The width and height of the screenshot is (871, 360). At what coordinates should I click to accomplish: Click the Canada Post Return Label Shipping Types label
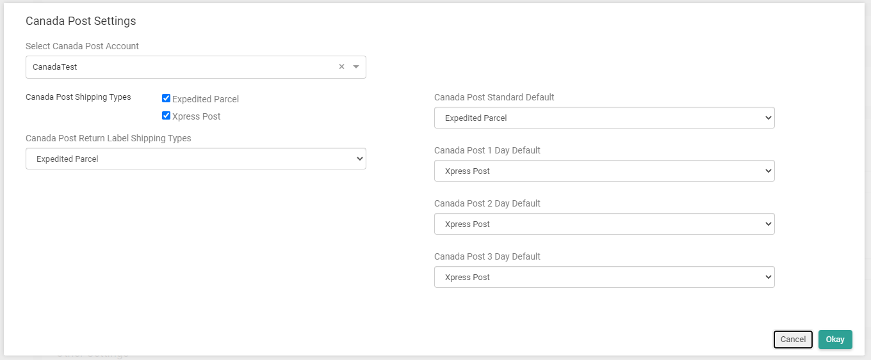pos(108,138)
